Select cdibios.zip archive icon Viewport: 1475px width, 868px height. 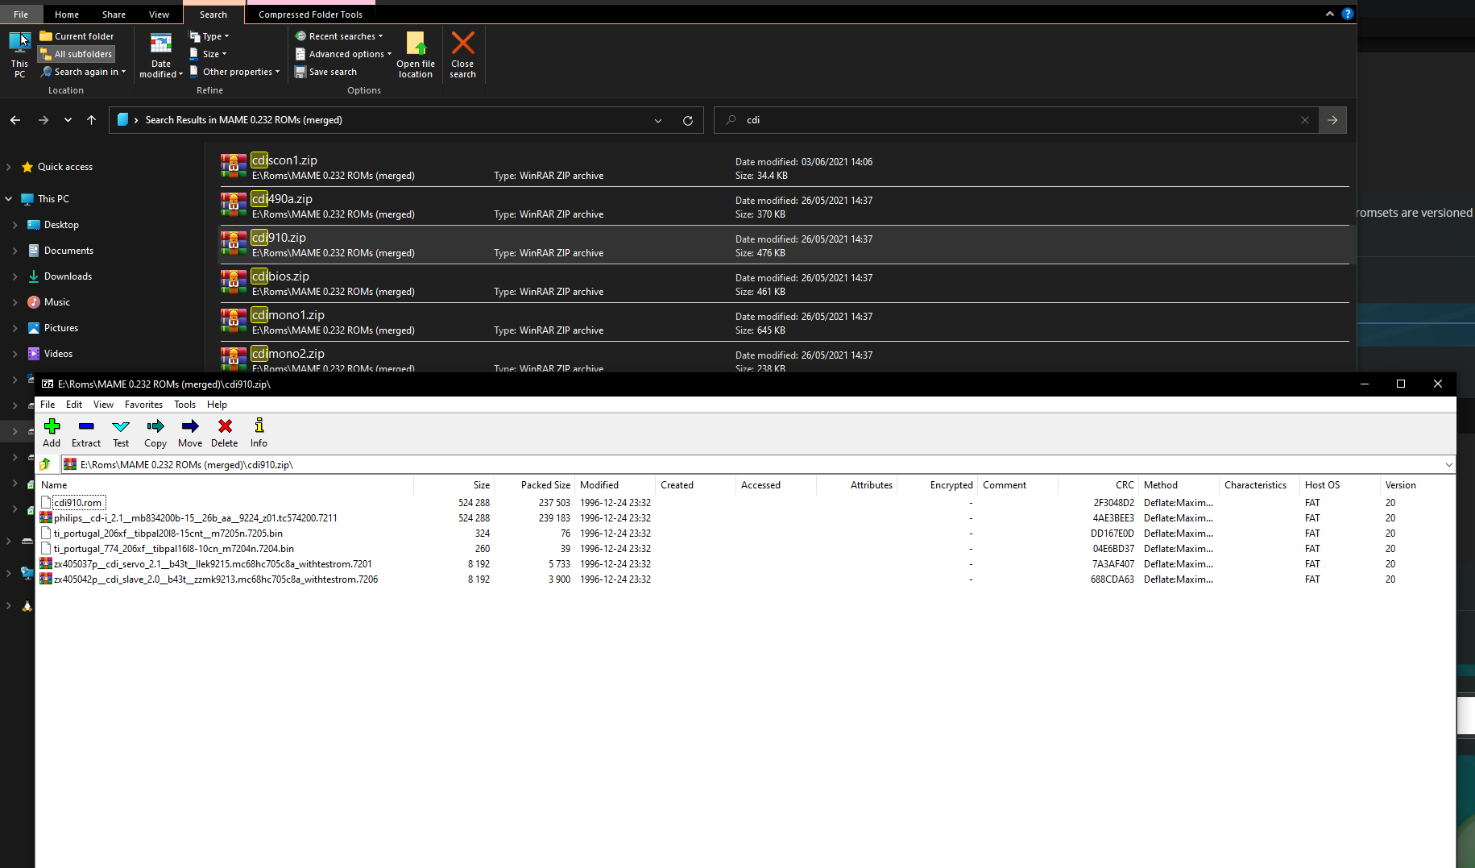coord(234,282)
